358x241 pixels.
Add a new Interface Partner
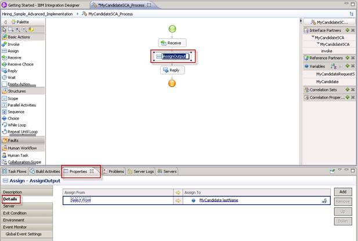click(346, 29)
